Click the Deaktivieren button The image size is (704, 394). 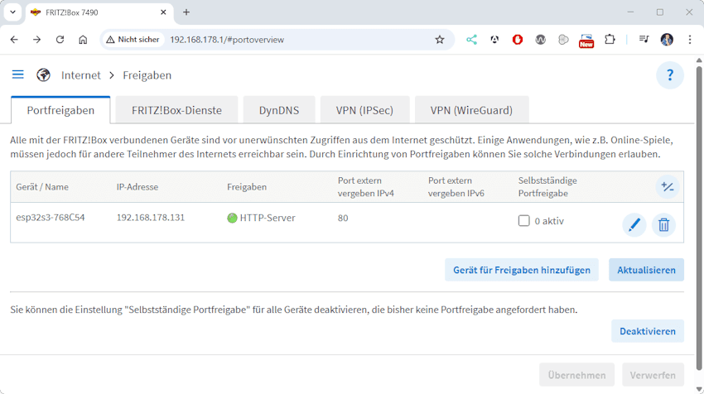(648, 331)
